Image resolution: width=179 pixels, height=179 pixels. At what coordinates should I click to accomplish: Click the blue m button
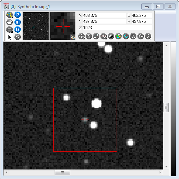pos(18,22)
